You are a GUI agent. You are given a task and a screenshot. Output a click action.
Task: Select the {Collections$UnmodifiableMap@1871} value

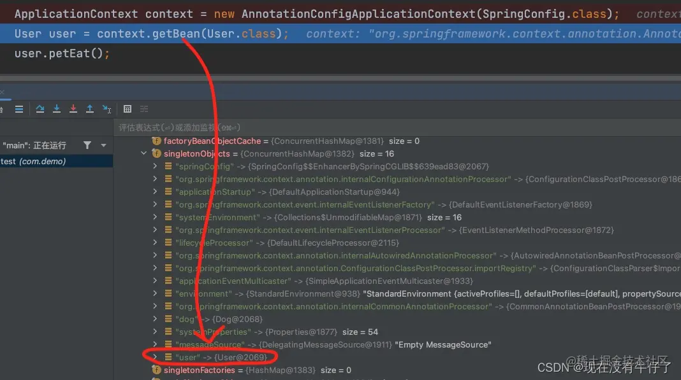pos(348,217)
